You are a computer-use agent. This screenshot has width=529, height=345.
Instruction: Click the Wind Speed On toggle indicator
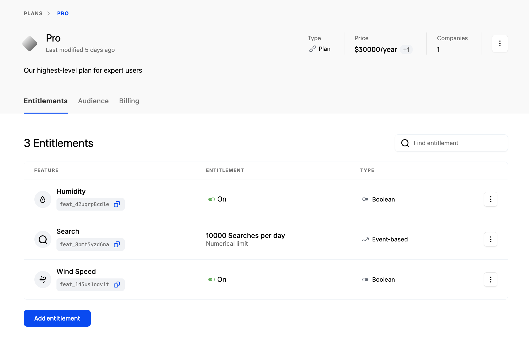click(211, 280)
